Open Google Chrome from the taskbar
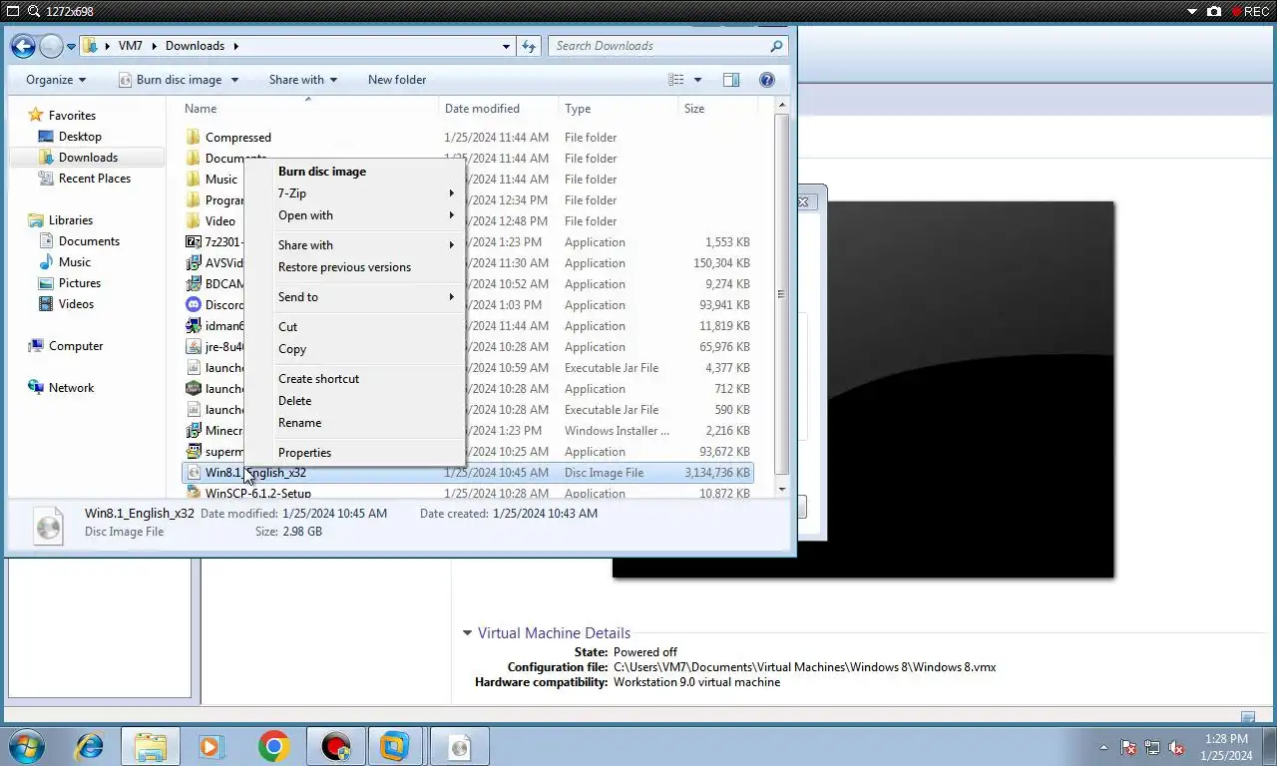The width and height of the screenshot is (1277, 766). 273,746
